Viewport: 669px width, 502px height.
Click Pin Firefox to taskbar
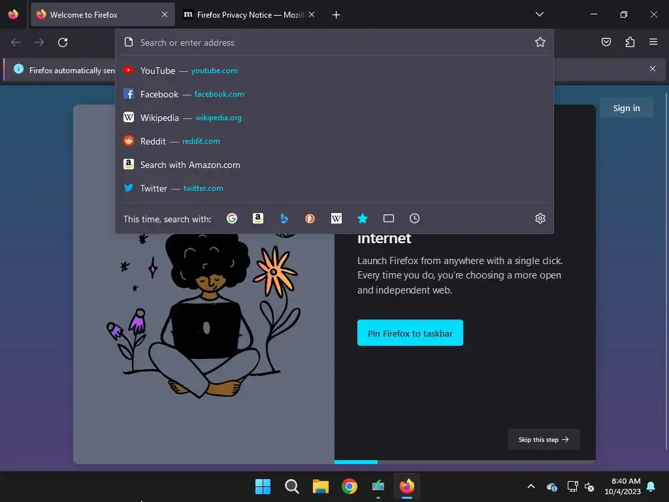pyautogui.click(x=410, y=333)
